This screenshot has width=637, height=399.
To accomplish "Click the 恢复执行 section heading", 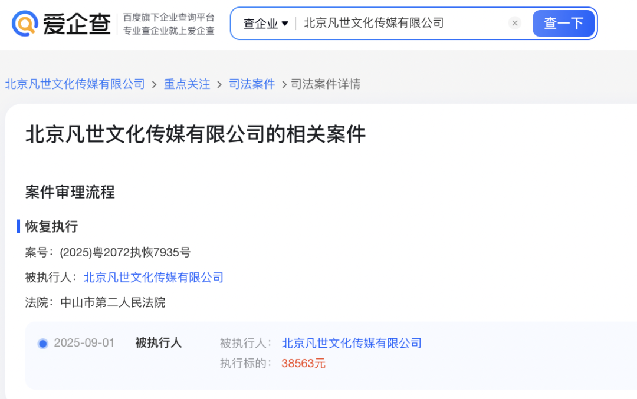I will point(51,226).
